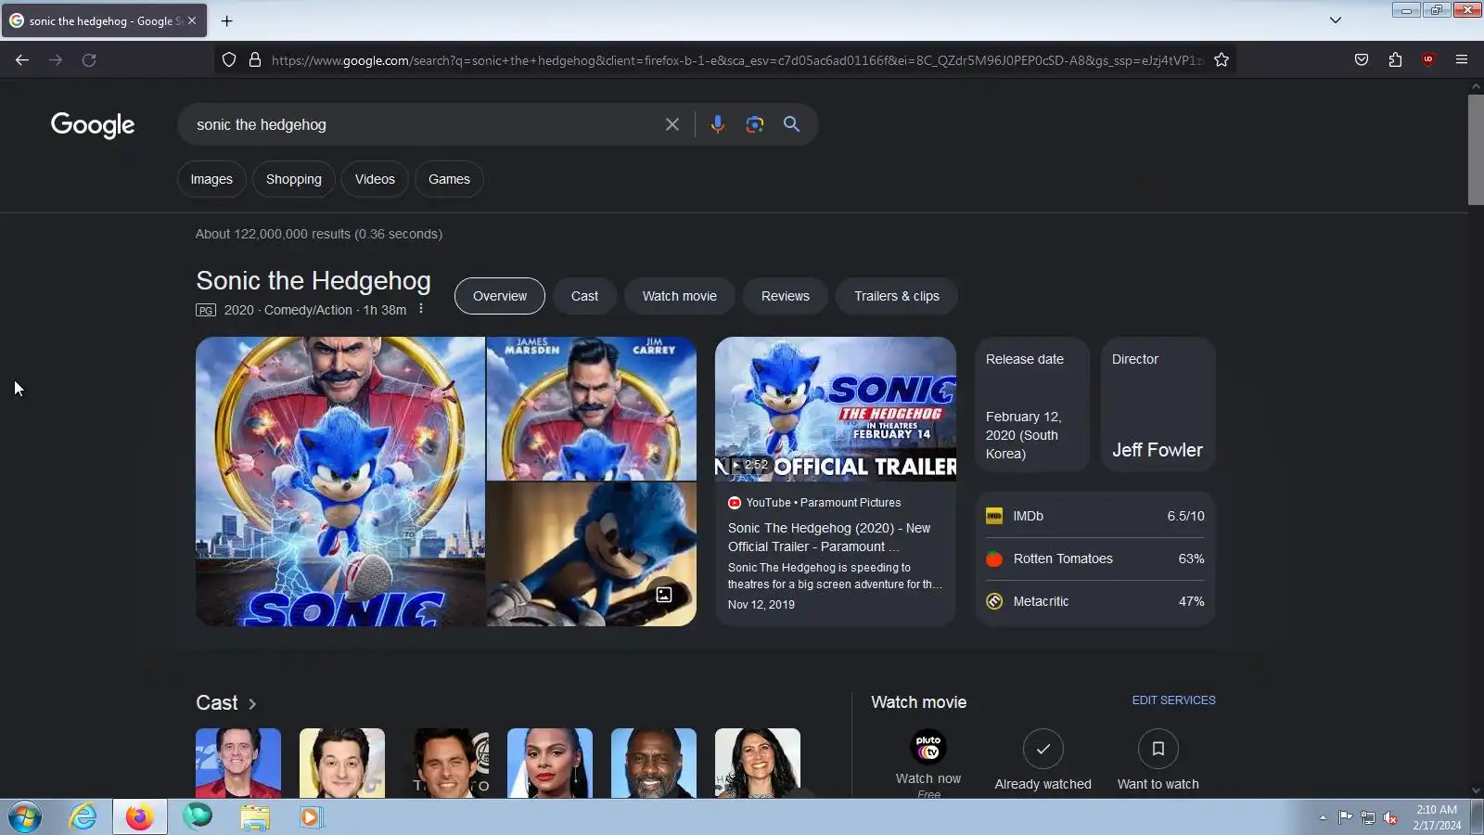Open the Metacritic 47% rating
This screenshot has width=1484, height=835.
click(x=1095, y=601)
